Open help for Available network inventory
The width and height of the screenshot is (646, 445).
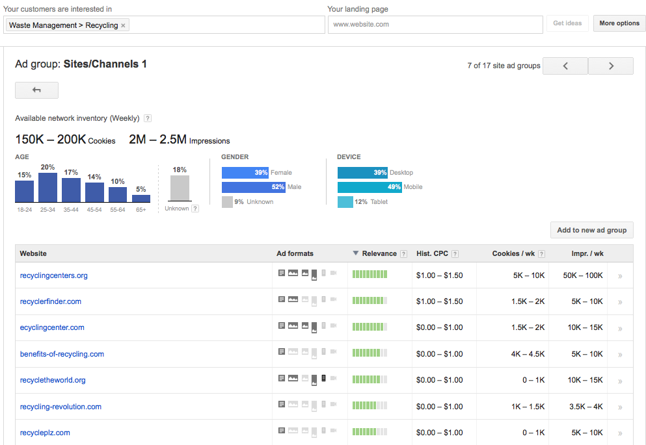(148, 118)
